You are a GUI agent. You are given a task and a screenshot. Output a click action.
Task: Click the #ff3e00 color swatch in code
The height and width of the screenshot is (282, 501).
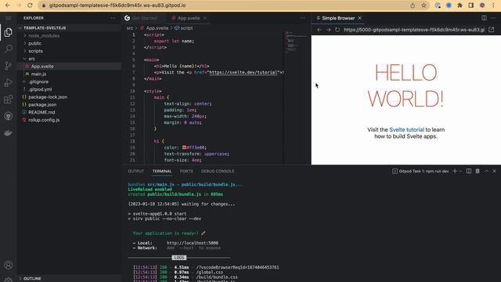[x=185, y=147]
